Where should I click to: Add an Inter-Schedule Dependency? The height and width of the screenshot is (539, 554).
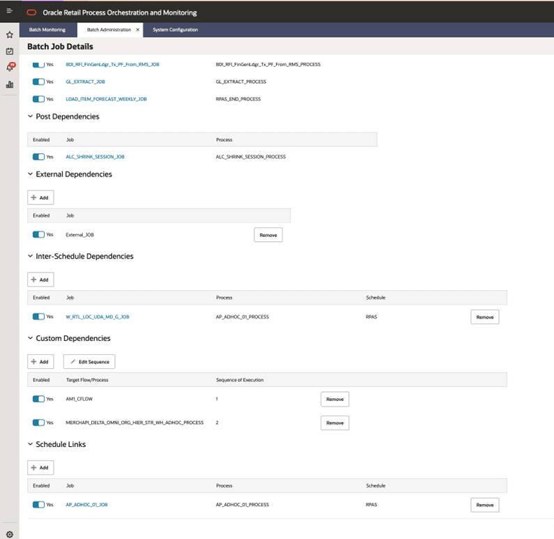click(40, 280)
